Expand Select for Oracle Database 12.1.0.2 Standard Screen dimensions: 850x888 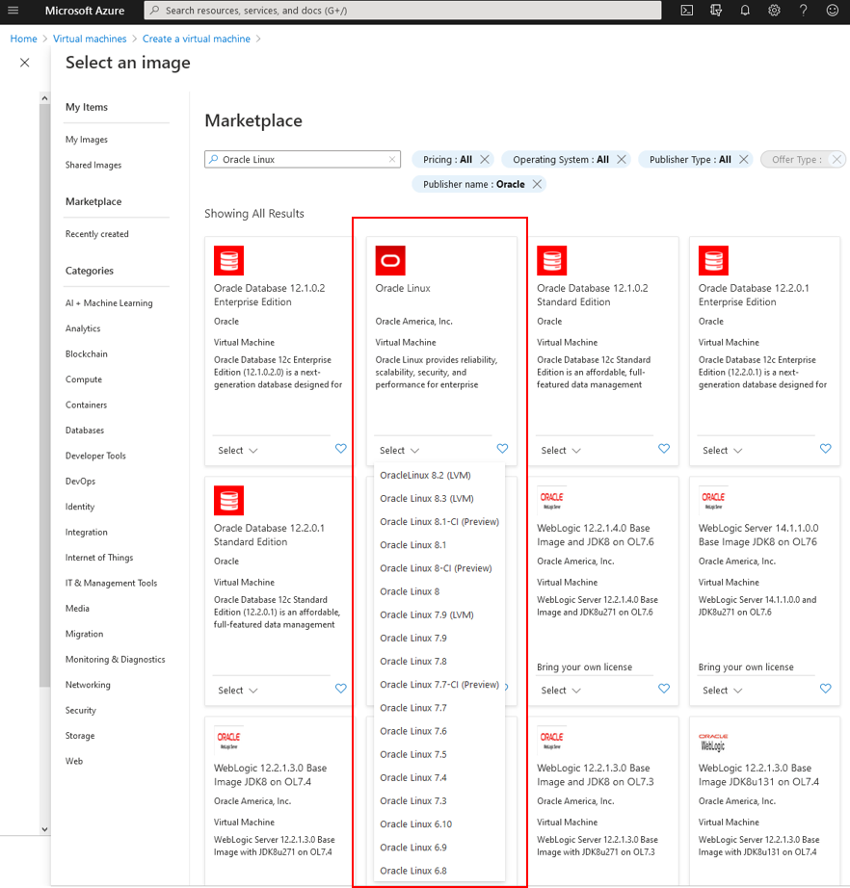561,450
